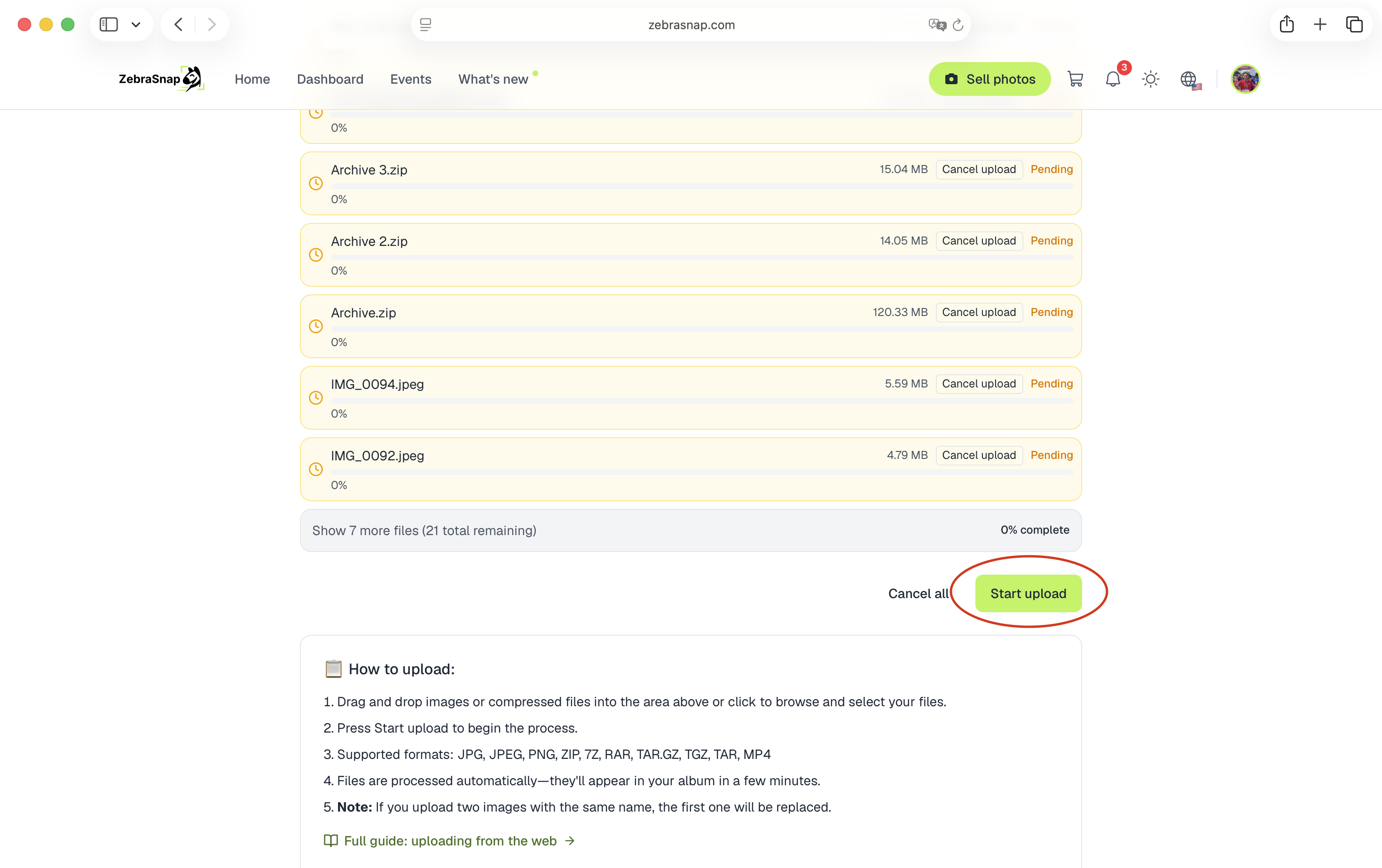Screen dimensions: 1382x868
Task: Click the Start upload button
Action: coord(1028,593)
